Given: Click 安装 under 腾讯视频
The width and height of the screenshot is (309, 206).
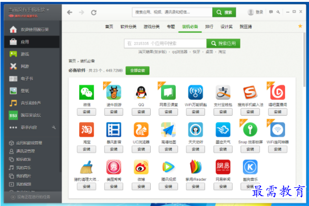Looking at the screenshot, I should point(168,186).
